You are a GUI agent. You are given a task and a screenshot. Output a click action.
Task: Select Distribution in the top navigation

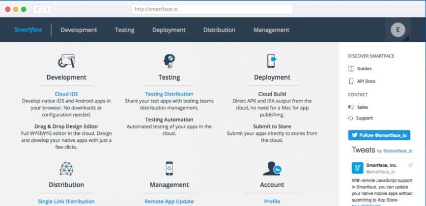(219, 30)
